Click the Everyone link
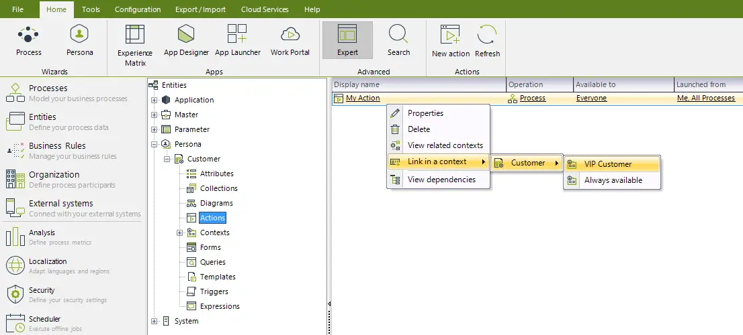Viewport: 743px width, 335px height. (x=591, y=98)
